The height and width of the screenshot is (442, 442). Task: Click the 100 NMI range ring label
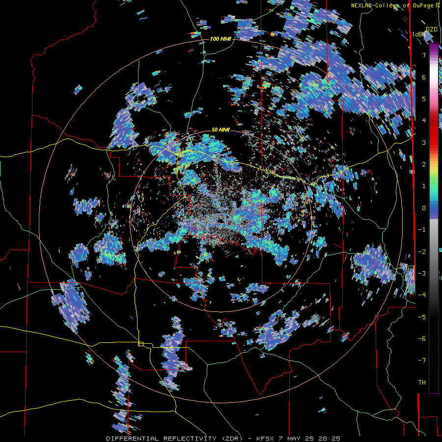221,39
